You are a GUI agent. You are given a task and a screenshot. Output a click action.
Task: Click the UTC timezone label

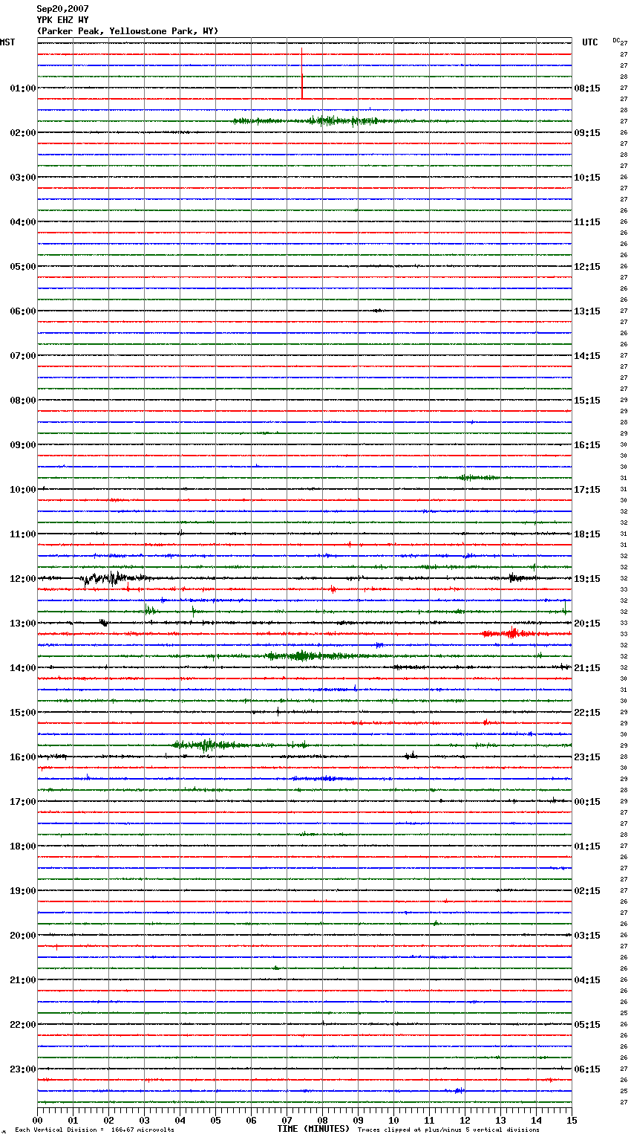click(589, 42)
